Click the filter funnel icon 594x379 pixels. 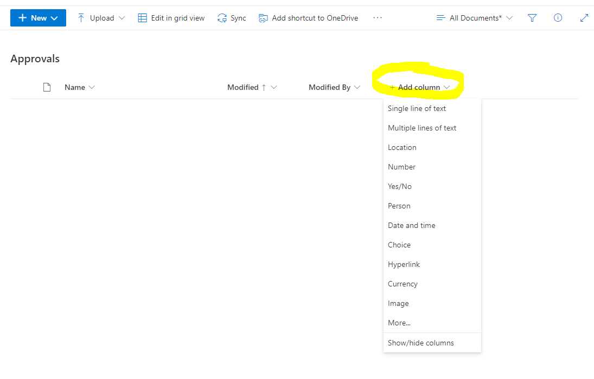pyautogui.click(x=532, y=18)
